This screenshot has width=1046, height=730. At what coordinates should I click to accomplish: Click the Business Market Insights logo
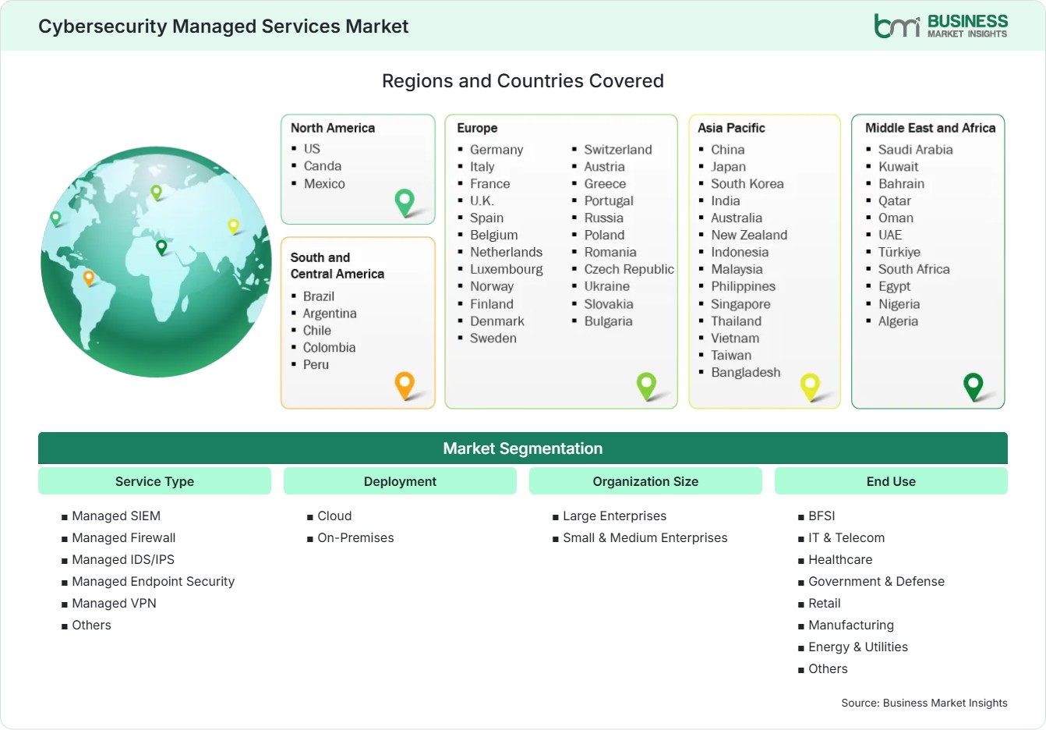click(941, 26)
